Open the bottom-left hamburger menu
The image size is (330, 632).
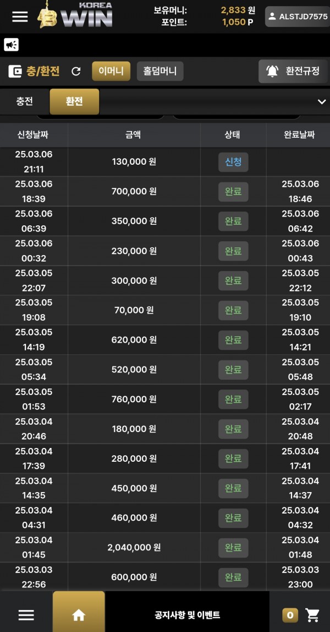pyautogui.click(x=26, y=615)
